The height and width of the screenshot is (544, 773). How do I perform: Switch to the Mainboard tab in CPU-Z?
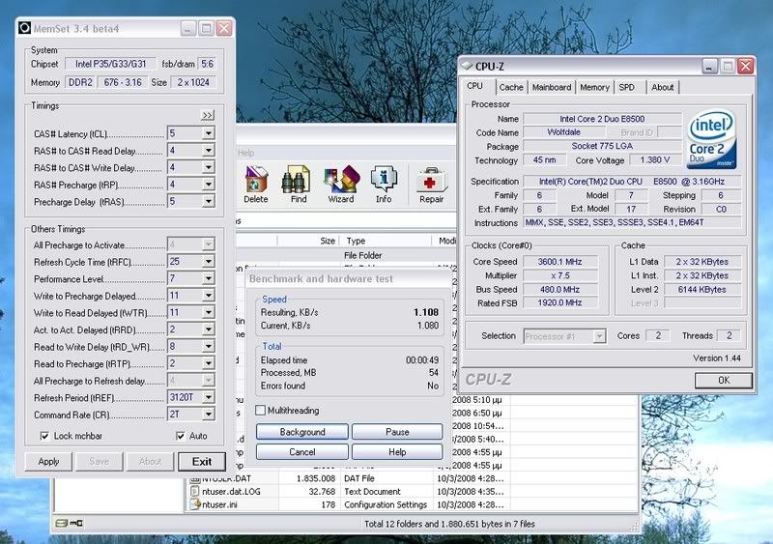pos(552,87)
